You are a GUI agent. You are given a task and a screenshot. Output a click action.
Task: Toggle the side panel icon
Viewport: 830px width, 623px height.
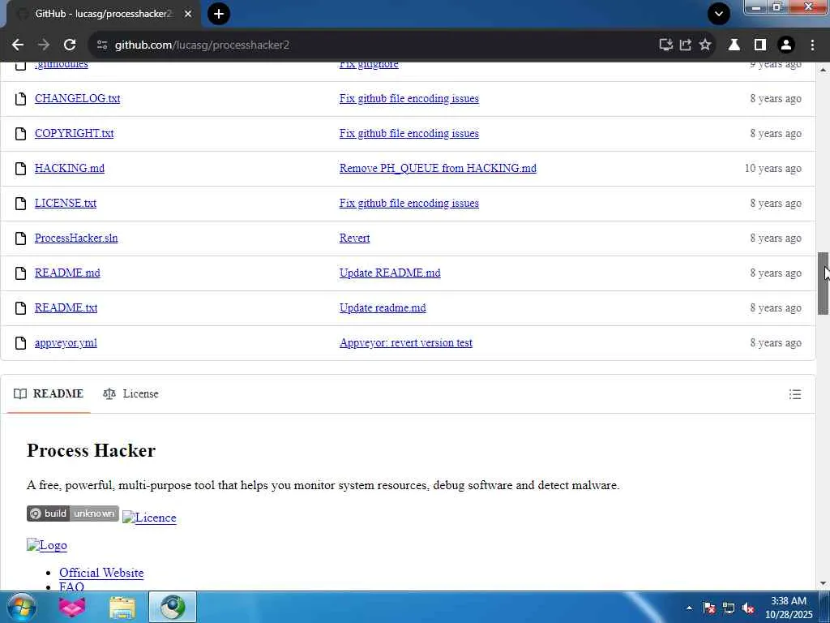[x=760, y=45]
